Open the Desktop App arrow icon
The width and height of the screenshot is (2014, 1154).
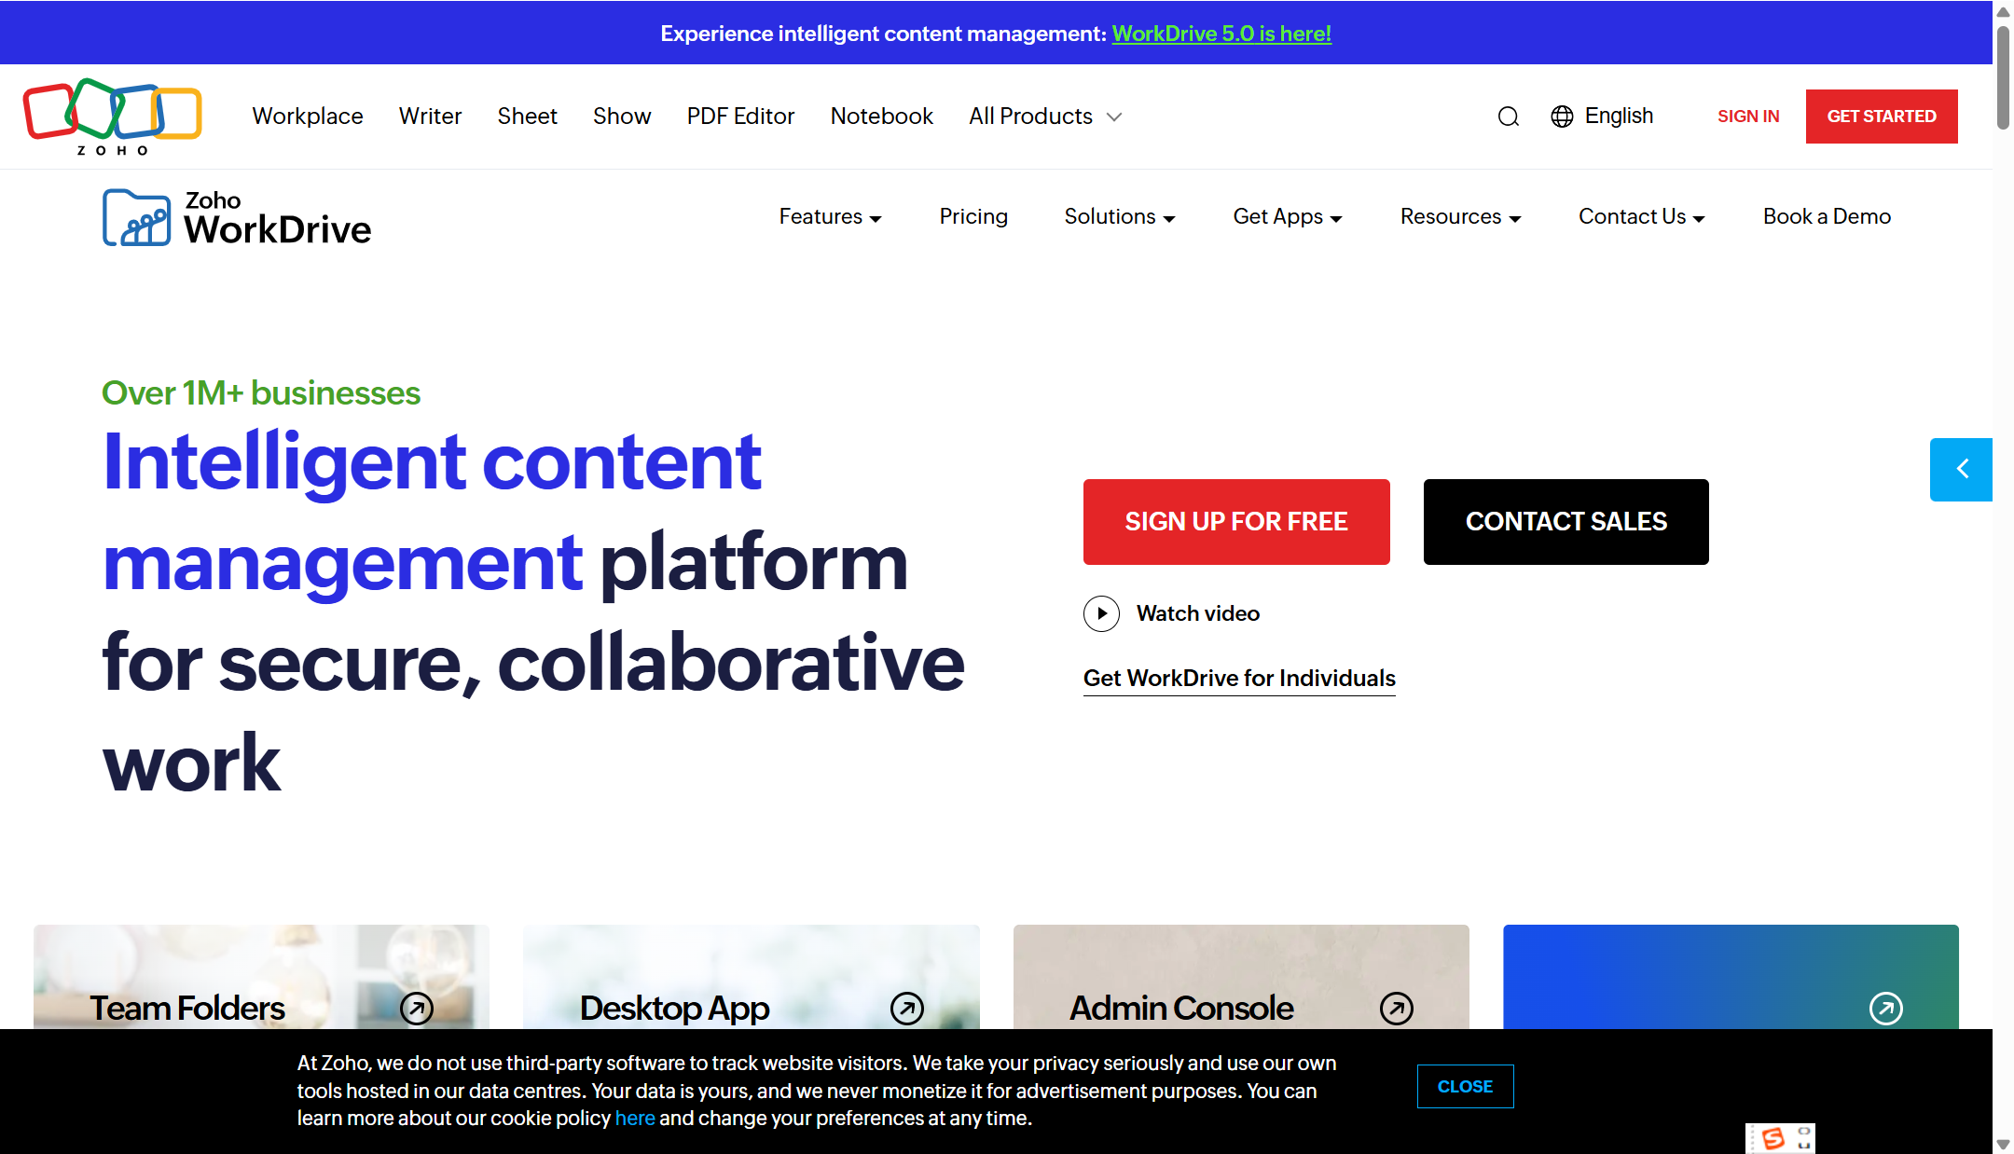point(906,1008)
